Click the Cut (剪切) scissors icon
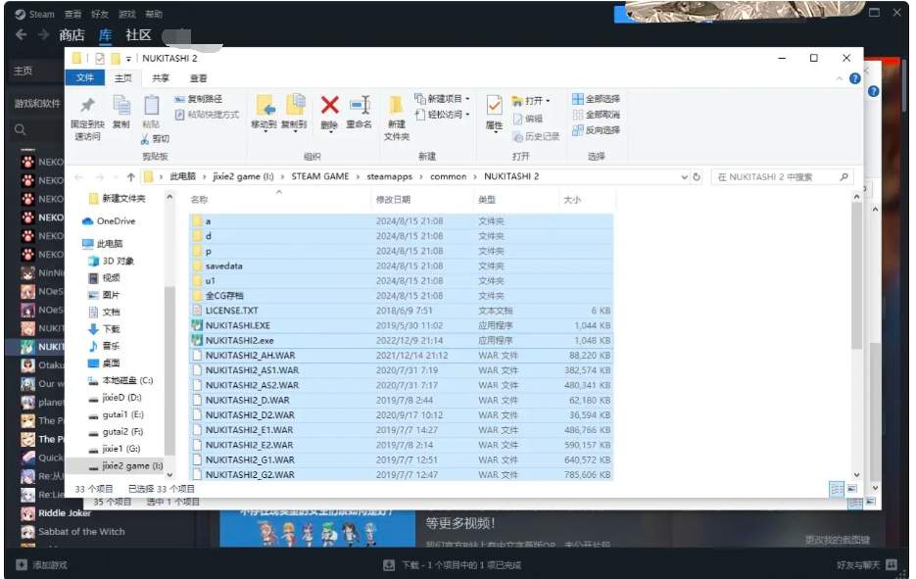The width and height of the screenshot is (916, 579). click(154, 139)
